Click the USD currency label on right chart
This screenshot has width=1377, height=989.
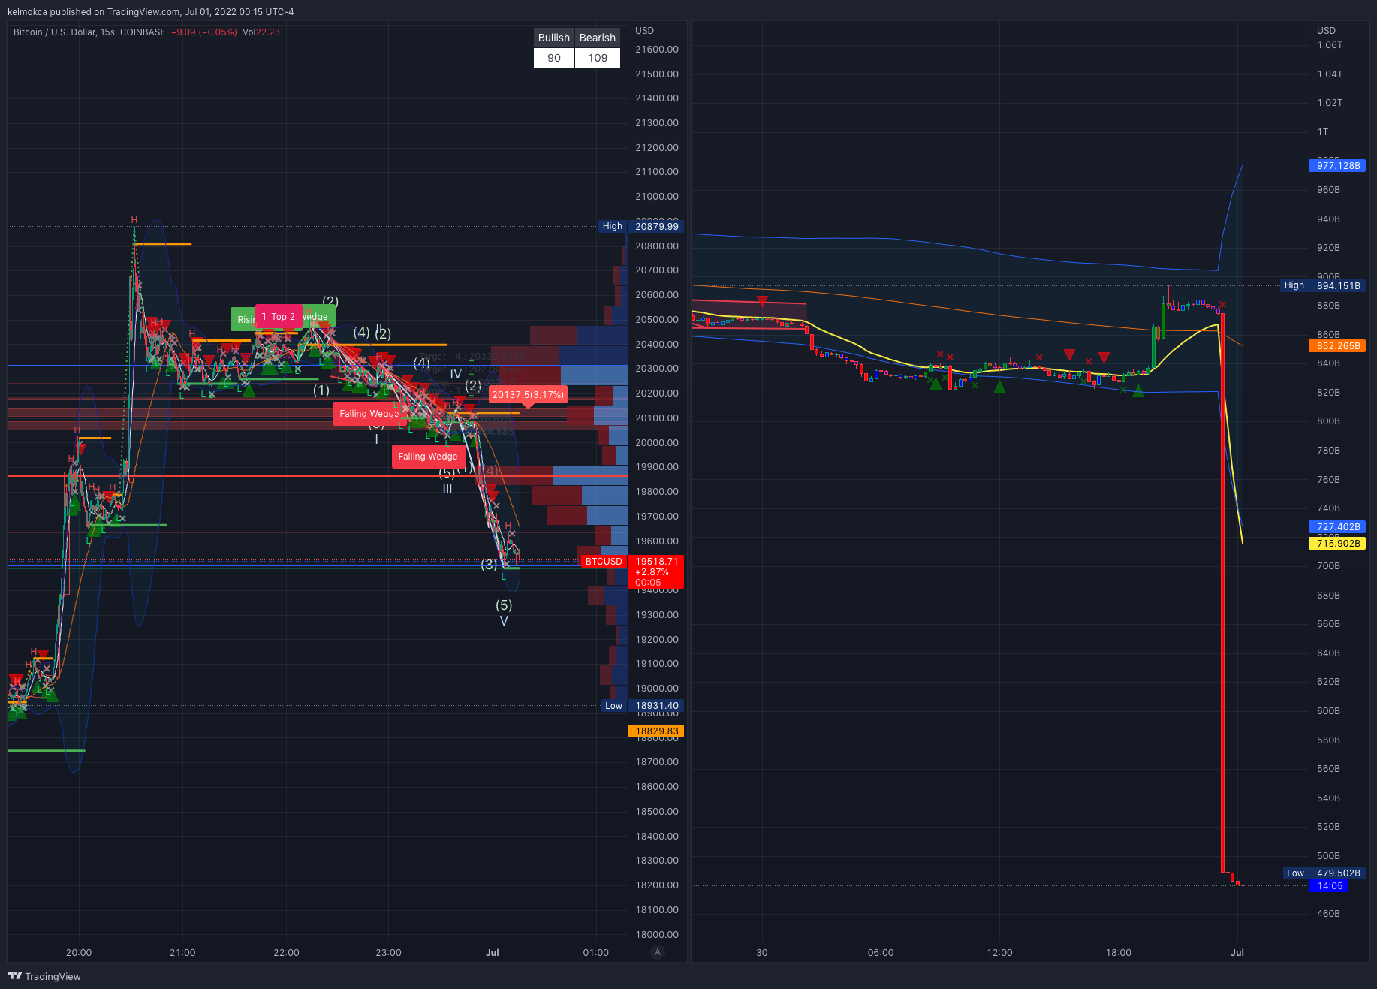(x=1326, y=31)
